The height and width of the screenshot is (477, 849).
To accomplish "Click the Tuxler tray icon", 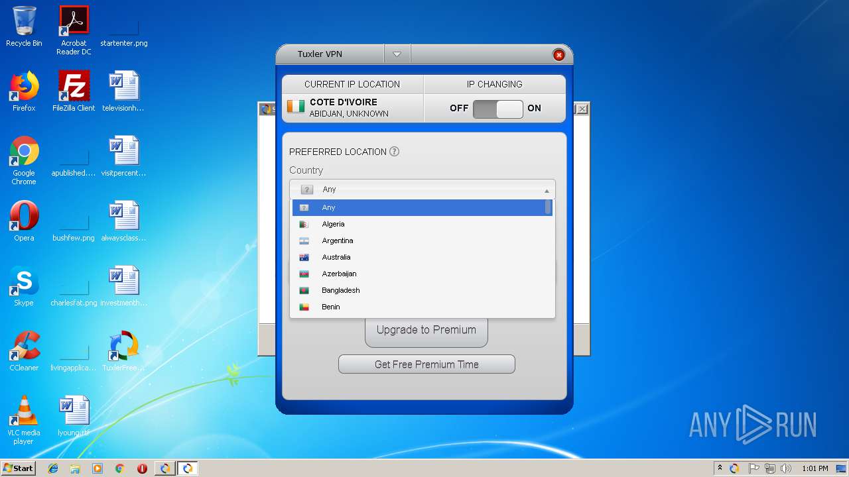I will tap(734, 468).
